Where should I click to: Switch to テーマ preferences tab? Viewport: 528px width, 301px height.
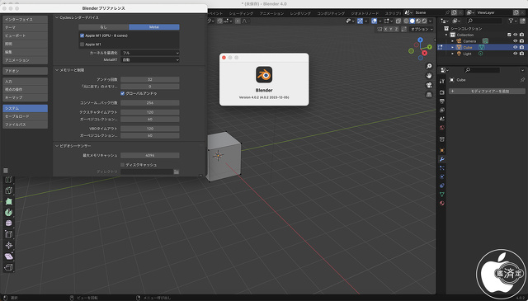click(x=26, y=27)
